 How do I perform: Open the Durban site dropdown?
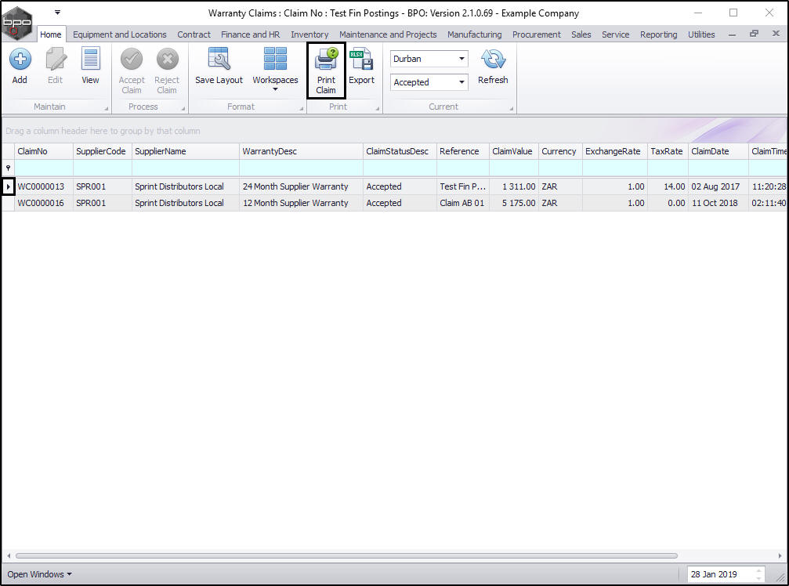(x=461, y=59)
